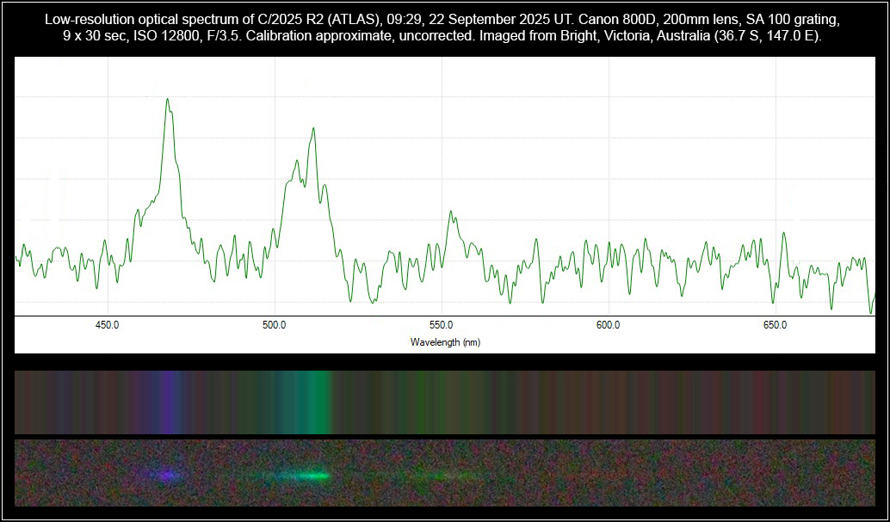Click the deep trough near 530 nm
Image resolution: width=890 pixels, height=522 pixels.
372,302
